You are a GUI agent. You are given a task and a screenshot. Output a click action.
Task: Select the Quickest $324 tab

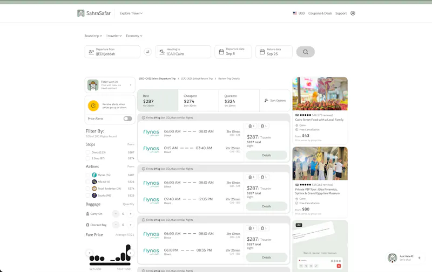click(239, 101)
